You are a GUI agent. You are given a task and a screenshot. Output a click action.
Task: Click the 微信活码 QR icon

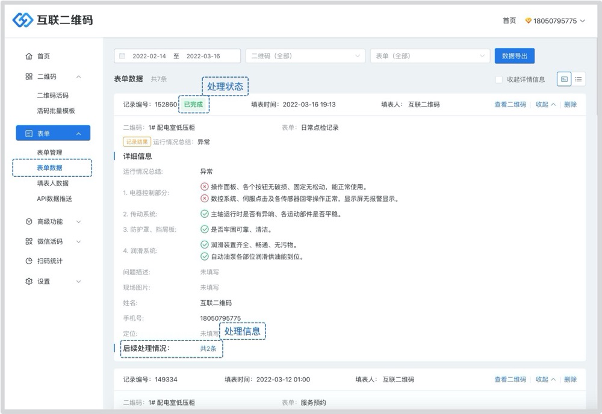click(29, 241)
